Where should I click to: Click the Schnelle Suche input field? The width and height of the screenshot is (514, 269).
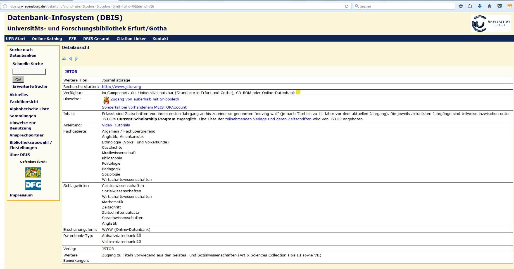pyautogui.click(x=29, y=72)
